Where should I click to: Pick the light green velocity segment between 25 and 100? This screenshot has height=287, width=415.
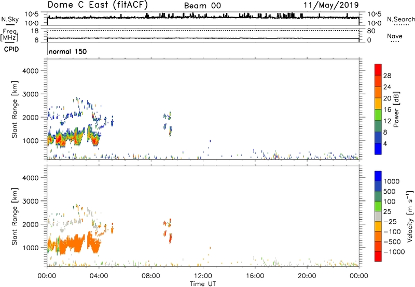point(378,206)
